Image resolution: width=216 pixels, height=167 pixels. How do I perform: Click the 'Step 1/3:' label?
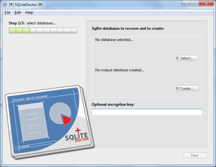(17, 23)
